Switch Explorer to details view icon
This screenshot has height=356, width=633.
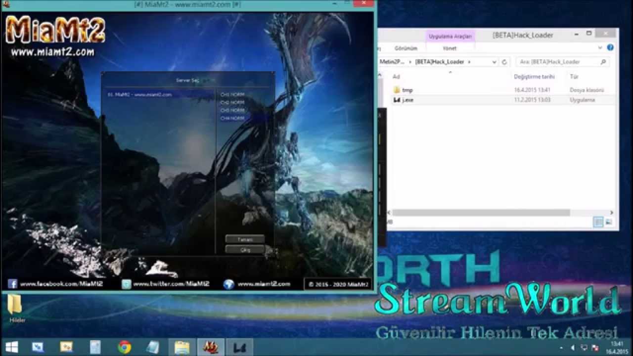pyautogui.click(x=598, y=222)
